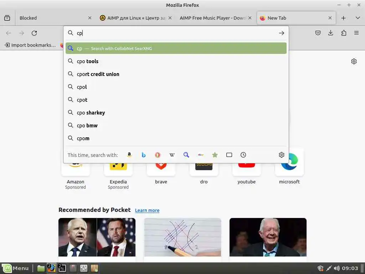Viewport: 365px width, 274px height.
Task: Search this time with Wikipedia
Action: 172,155
